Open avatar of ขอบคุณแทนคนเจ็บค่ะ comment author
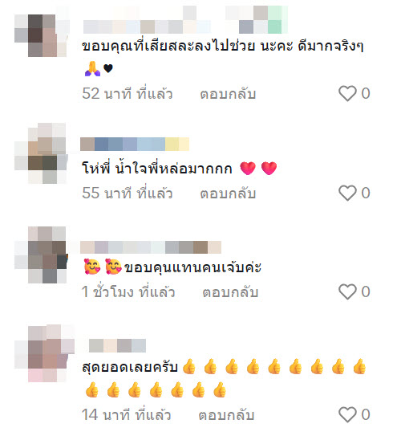 (41, 255)
